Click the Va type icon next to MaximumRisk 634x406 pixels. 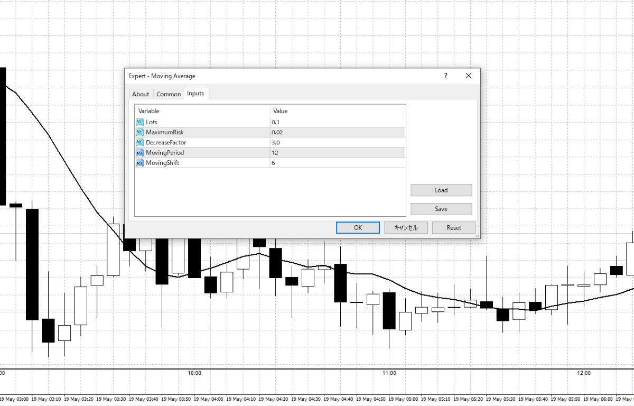139,132
